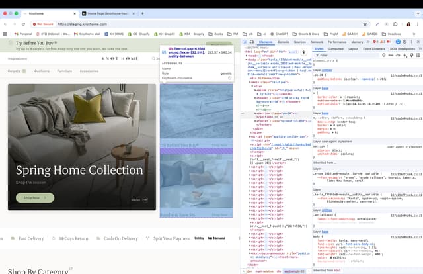Select the section.pb-20 breadcrumb
The image size is (423, 274).
point(294,271)
